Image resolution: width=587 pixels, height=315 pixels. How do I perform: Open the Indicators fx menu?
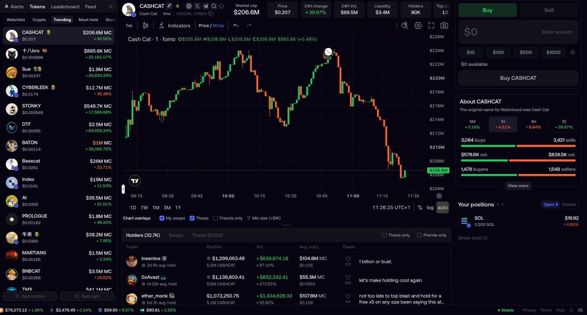[x=175, y=25]
